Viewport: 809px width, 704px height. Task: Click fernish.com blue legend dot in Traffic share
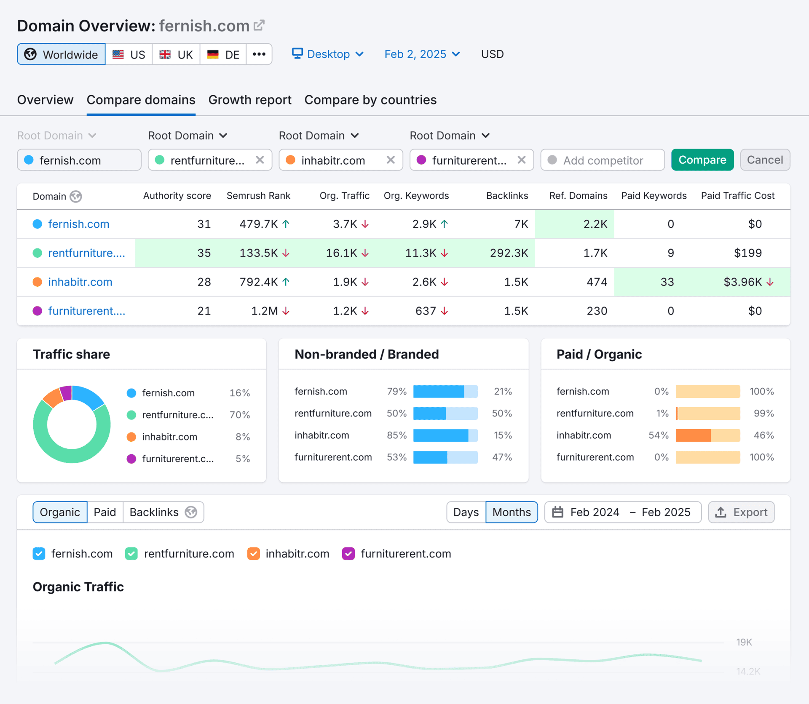point(131,393)
